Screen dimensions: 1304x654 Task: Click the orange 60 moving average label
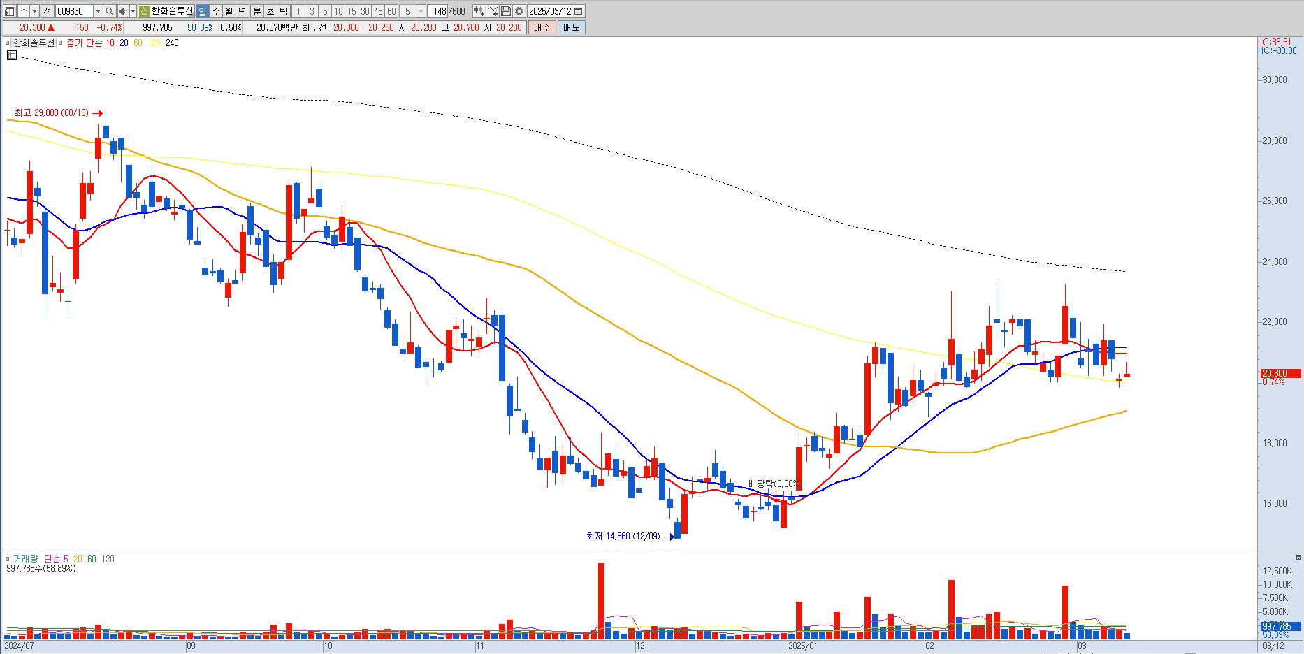pyautogui.click(x=138, y=43)
